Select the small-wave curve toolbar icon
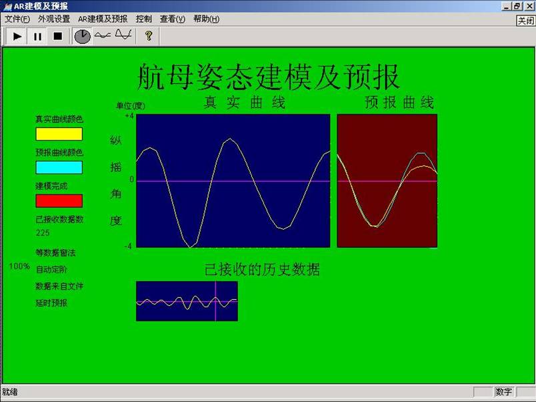 tap(103, 35)
